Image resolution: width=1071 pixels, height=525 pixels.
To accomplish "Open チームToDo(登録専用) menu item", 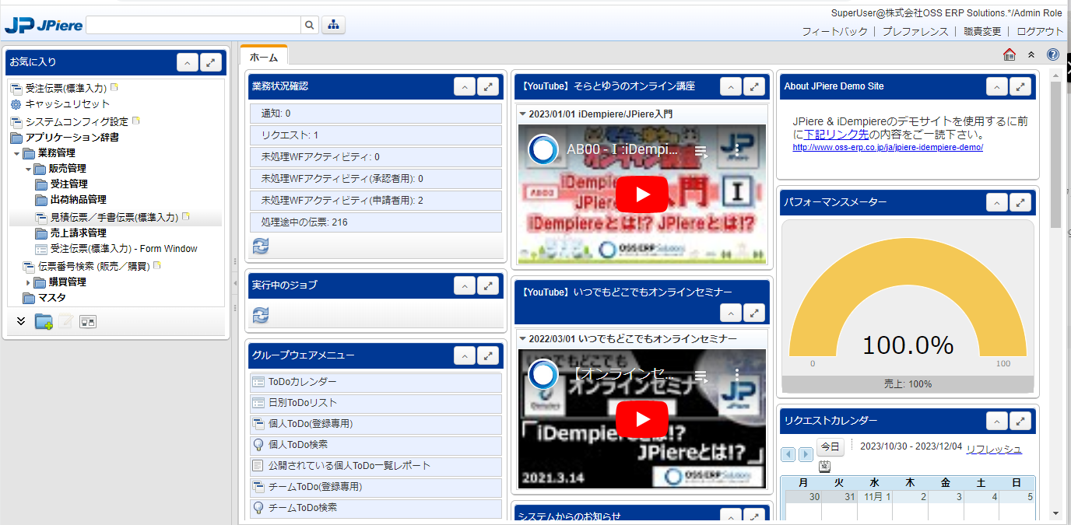I will [x=376, y=488].
